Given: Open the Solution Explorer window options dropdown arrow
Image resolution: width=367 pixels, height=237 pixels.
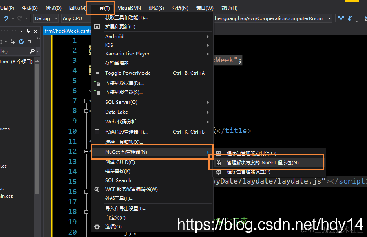Looking at the screenshot, I should 22,31.
